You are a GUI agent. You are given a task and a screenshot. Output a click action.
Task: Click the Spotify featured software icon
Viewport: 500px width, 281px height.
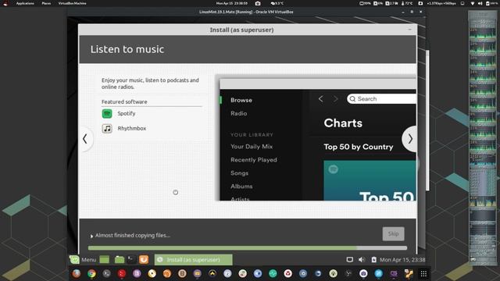pyautogui.click(x=107, y=113)
